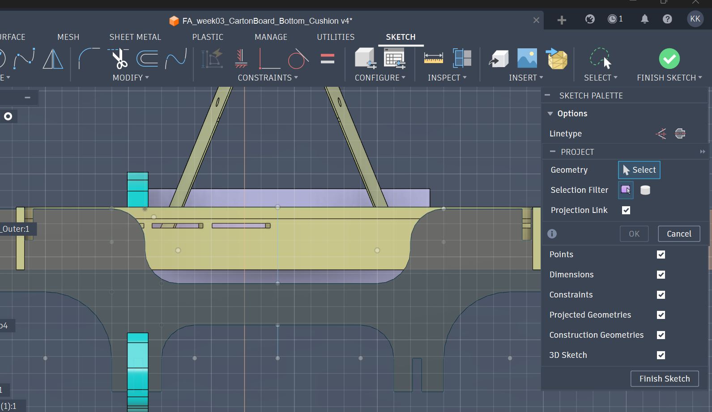Click the Measure ruler icon
The image size is (712, 412).
point(433,59)
